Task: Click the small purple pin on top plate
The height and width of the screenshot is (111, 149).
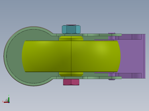Action: [112, 33]
